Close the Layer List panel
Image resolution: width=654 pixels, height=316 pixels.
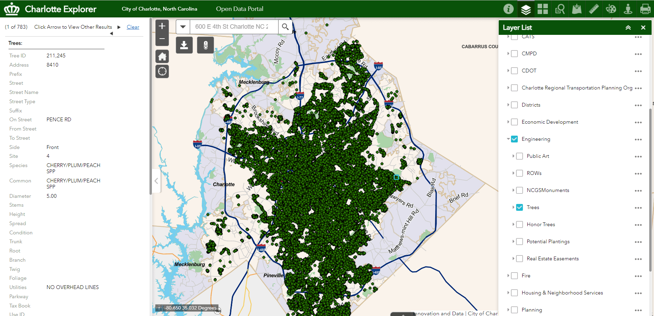[x=643, y=28]
